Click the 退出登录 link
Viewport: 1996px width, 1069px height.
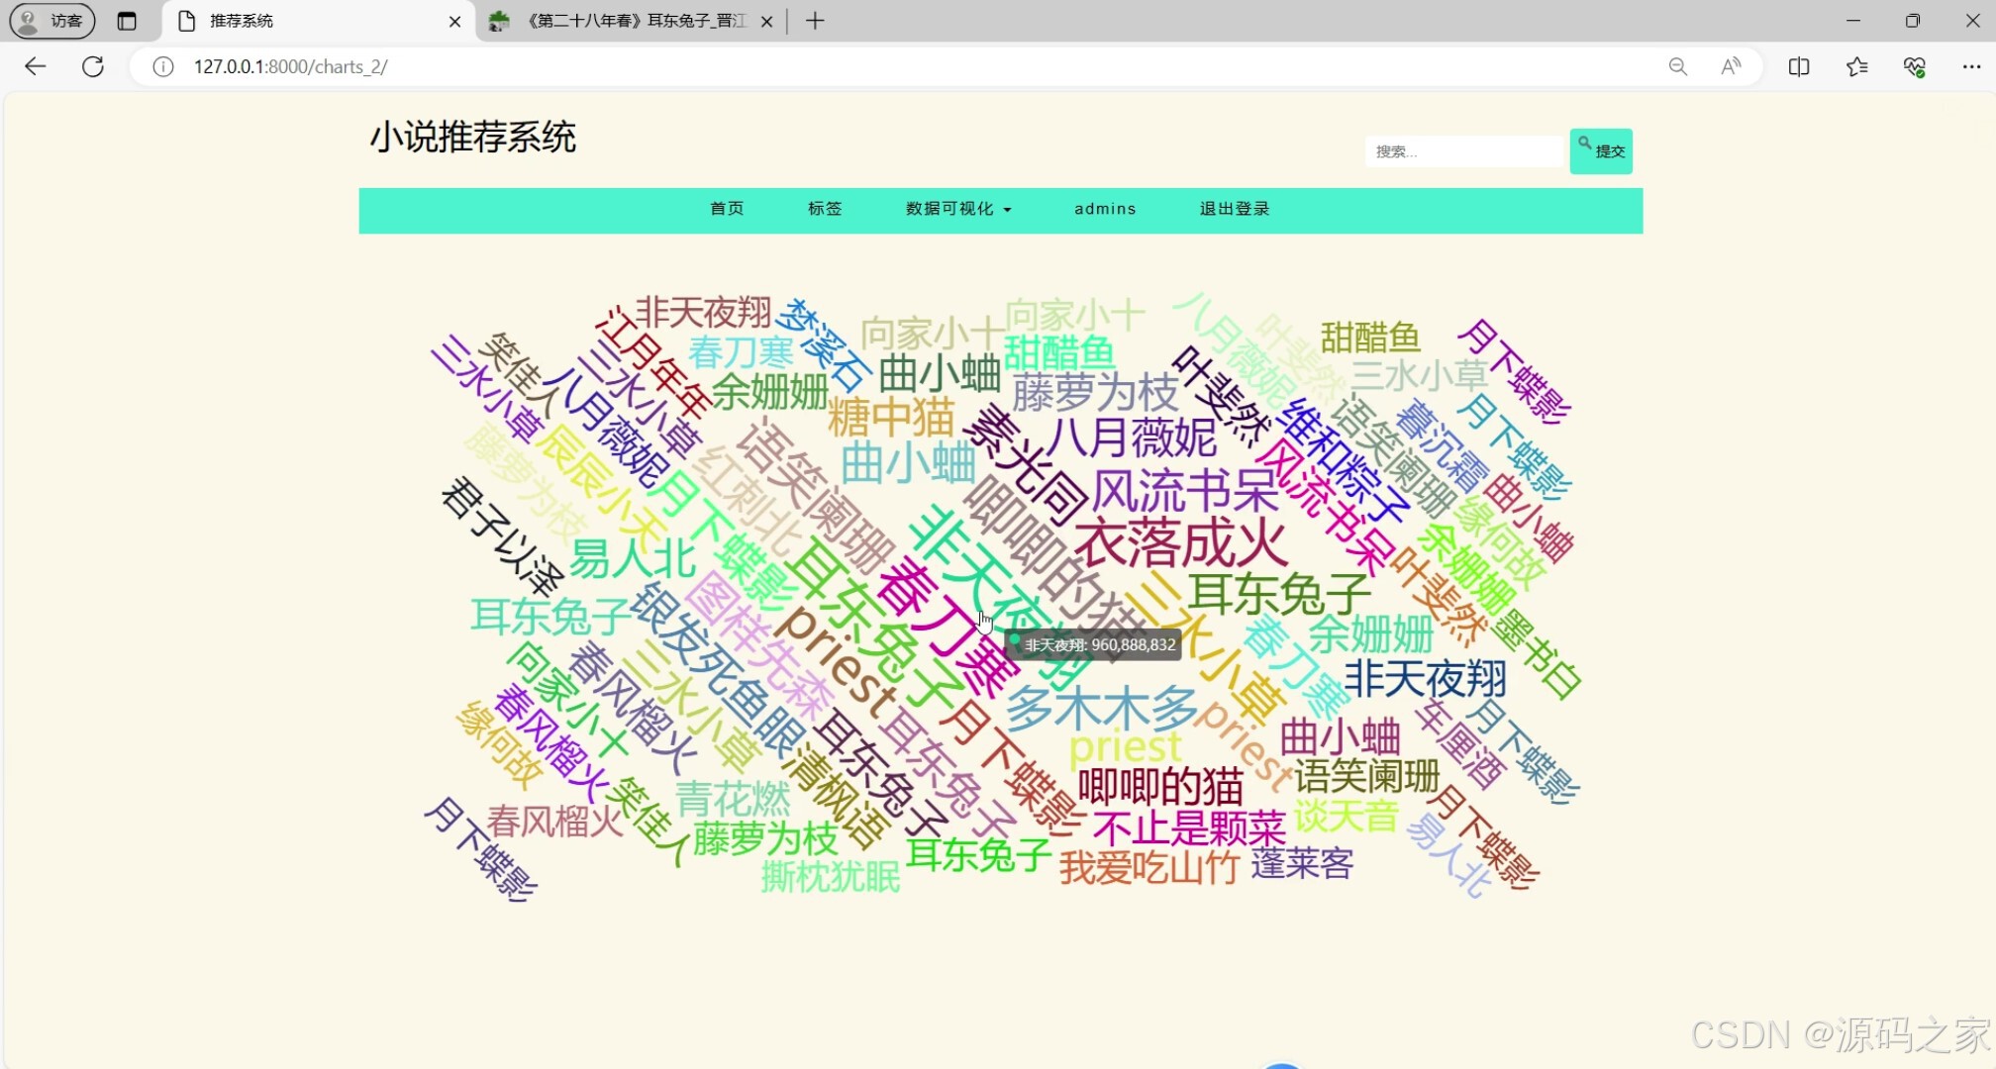coord(1234,209)
